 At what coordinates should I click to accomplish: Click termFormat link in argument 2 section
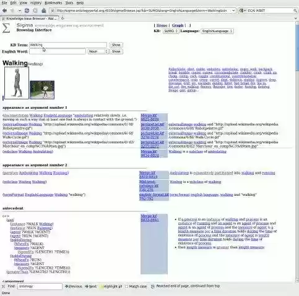(x=14, y=195)
